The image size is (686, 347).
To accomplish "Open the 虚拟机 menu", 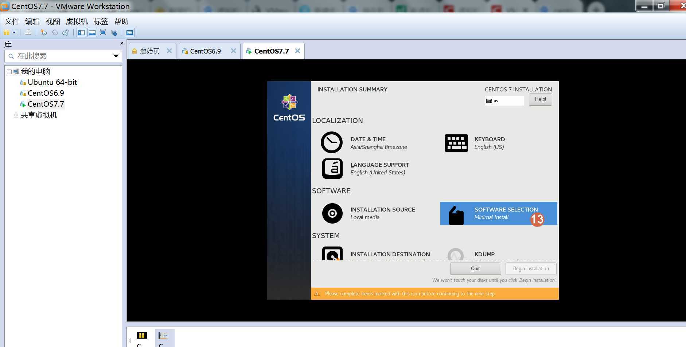I will pyautogui.click(x=77, y=21).
